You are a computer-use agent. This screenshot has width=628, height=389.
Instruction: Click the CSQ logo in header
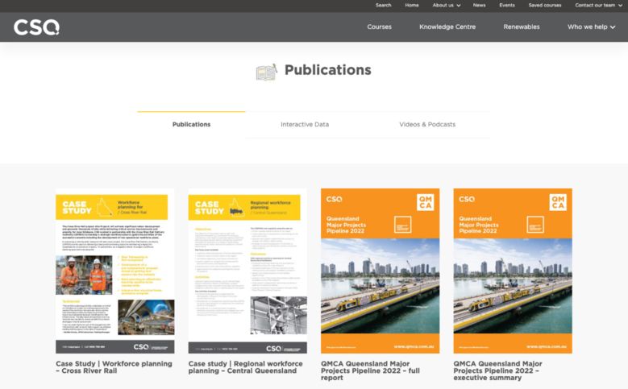[x=36, y=27]
